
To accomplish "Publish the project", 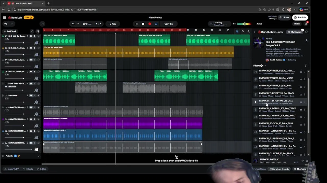I will tap(300, 18).
